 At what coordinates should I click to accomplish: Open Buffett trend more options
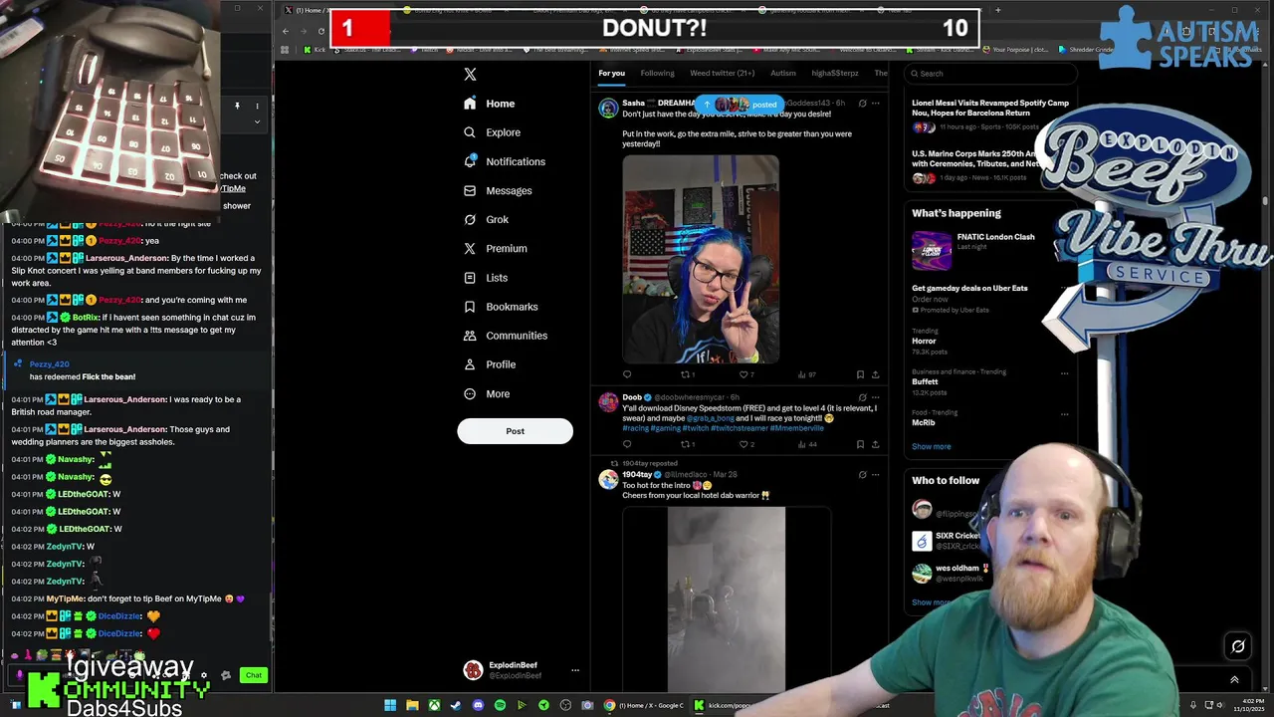click(x=1064, y=373)
